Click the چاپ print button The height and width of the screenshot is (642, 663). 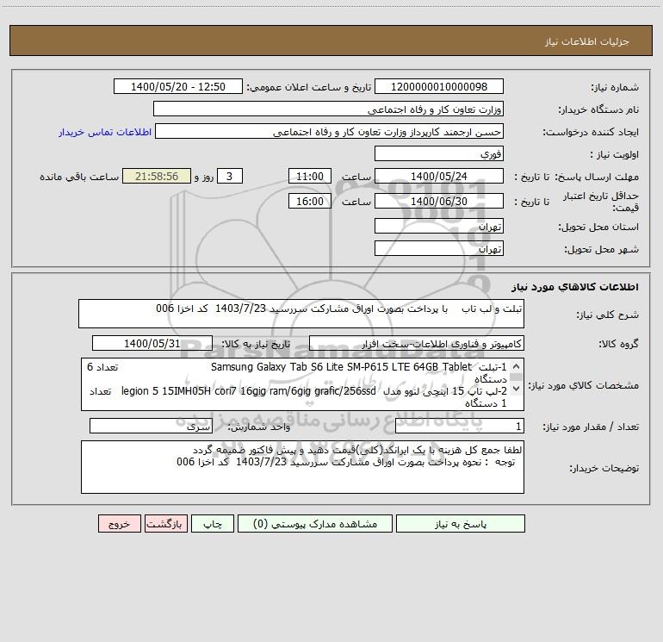tap(213, 523)
